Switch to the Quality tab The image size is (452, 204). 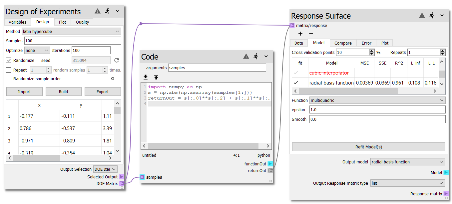tap(82, 22)
